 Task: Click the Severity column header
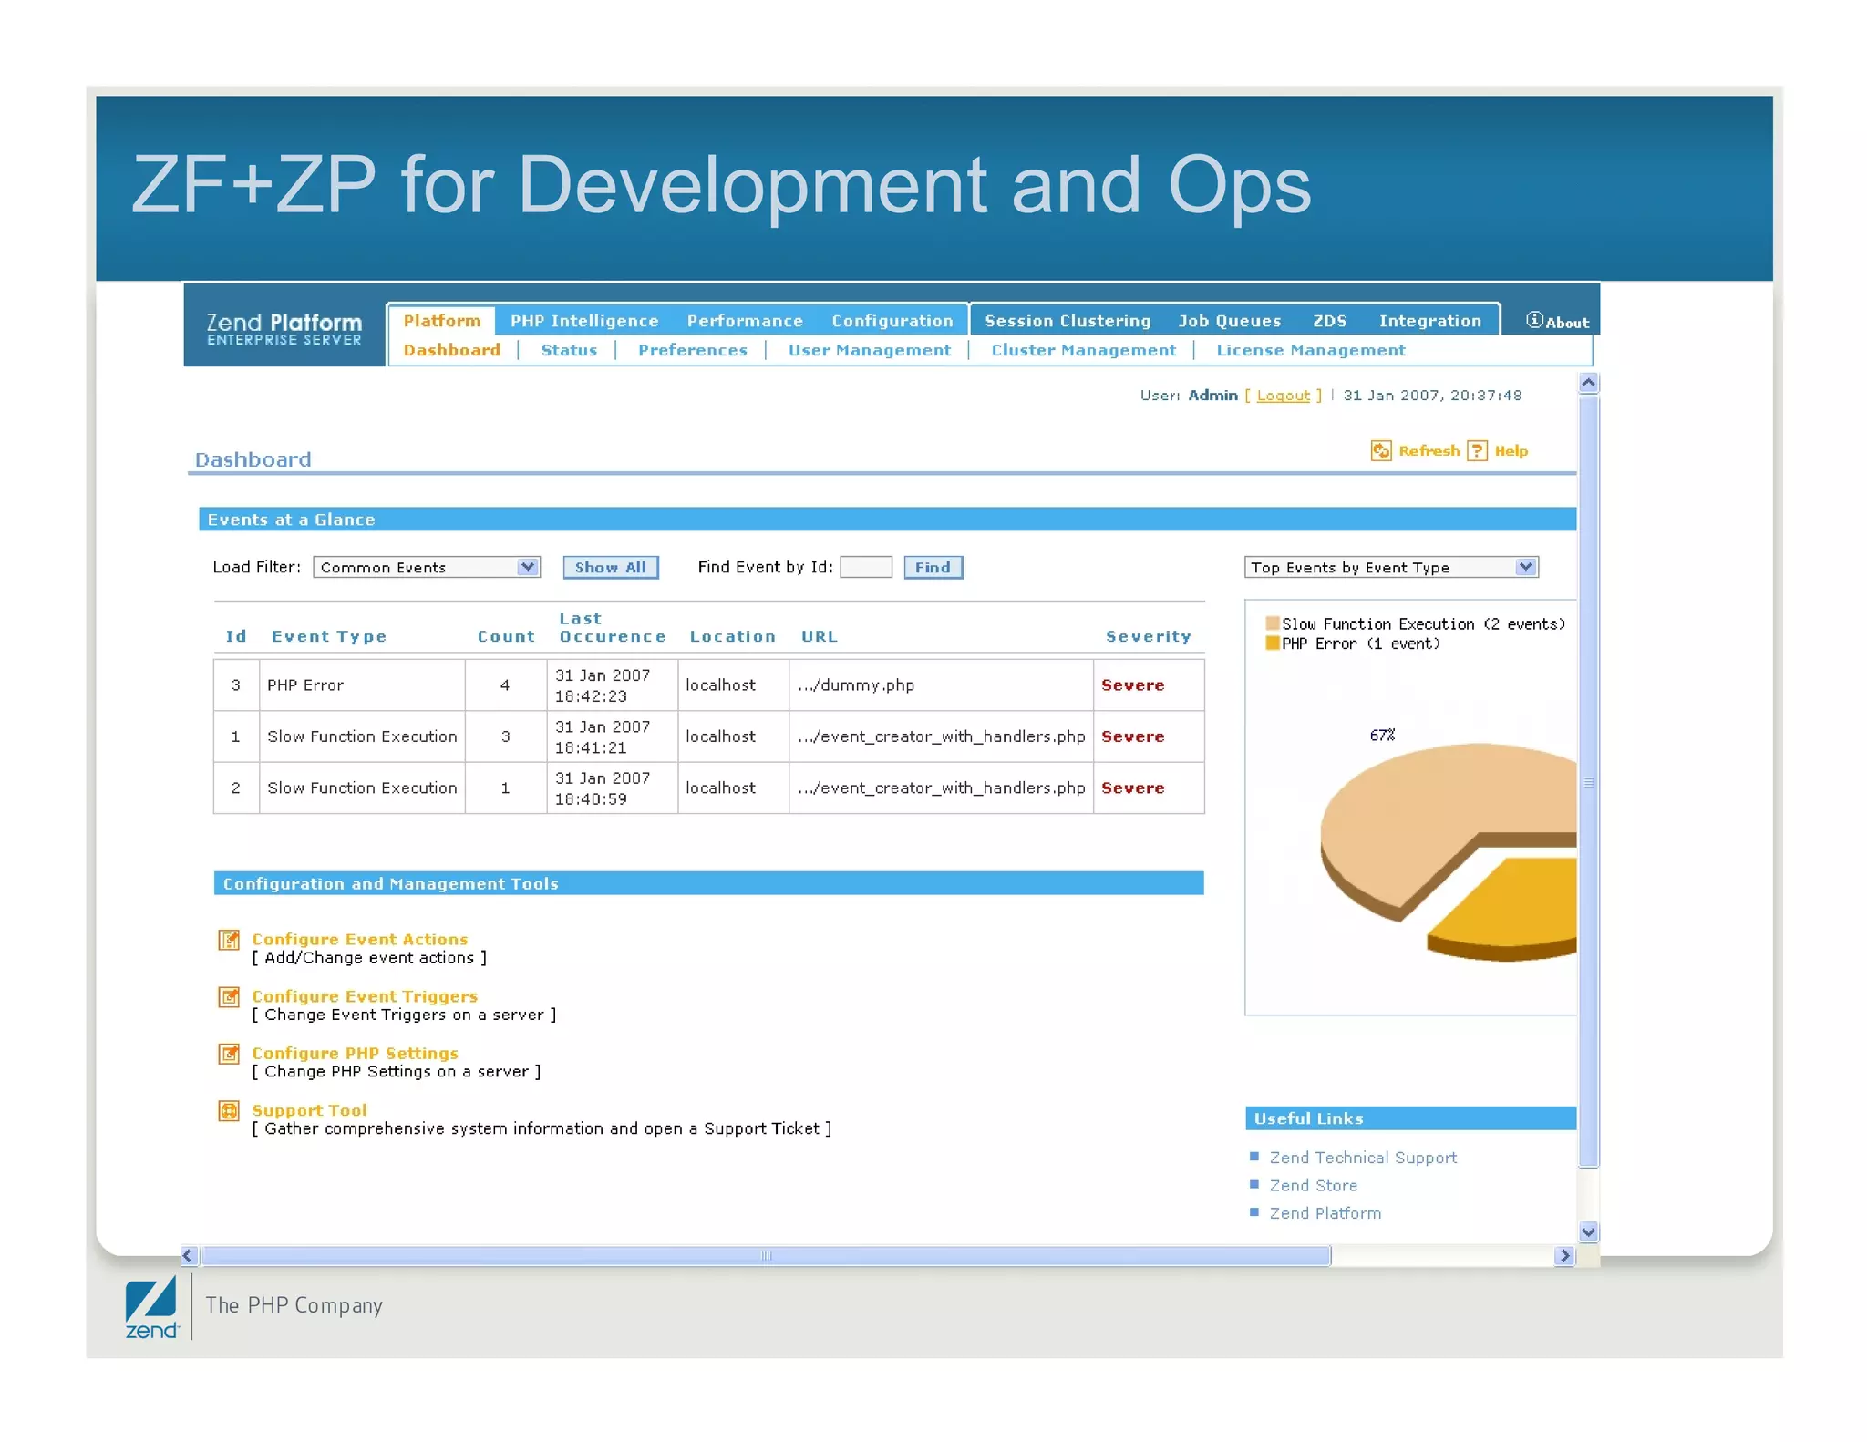pos(1148,636)
